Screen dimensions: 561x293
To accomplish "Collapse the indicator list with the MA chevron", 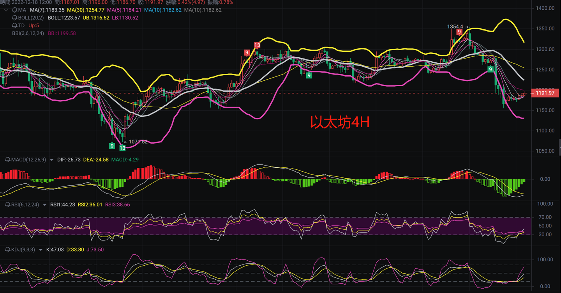I will click(5, 10).
